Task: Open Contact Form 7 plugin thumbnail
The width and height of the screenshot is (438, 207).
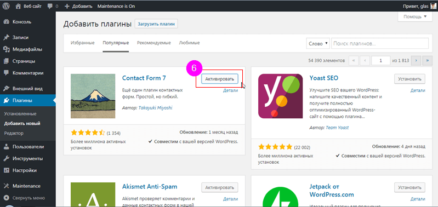Action: (x=93, y=96)
